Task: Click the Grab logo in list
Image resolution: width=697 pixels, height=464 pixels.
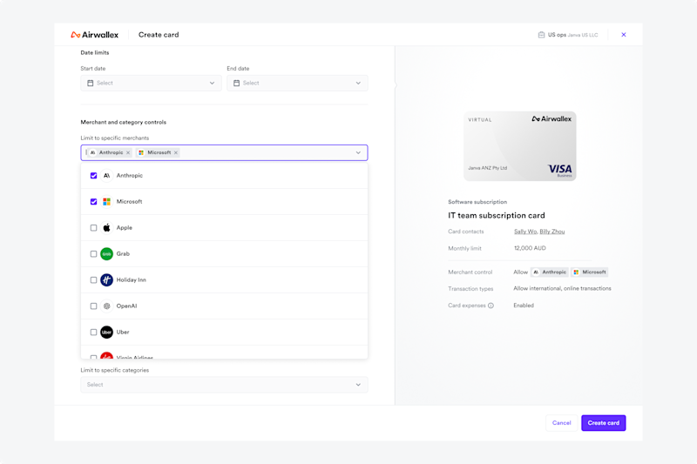Action: coord(106,254)
